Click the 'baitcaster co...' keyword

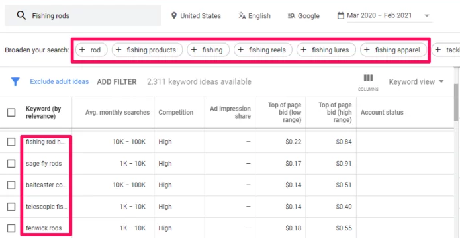click(x=46, y=185)
